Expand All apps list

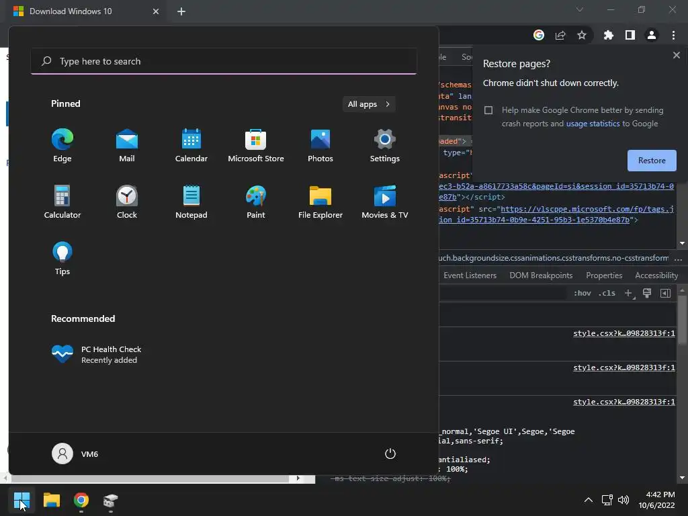[369, 104]
